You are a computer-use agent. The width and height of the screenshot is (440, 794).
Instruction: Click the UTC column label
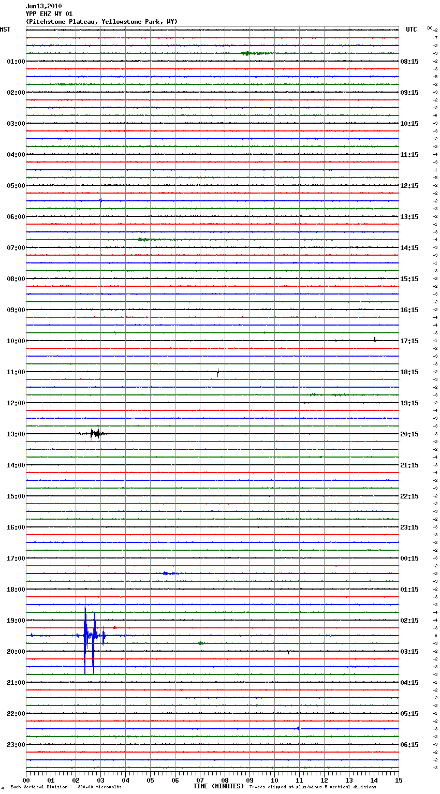412,30
